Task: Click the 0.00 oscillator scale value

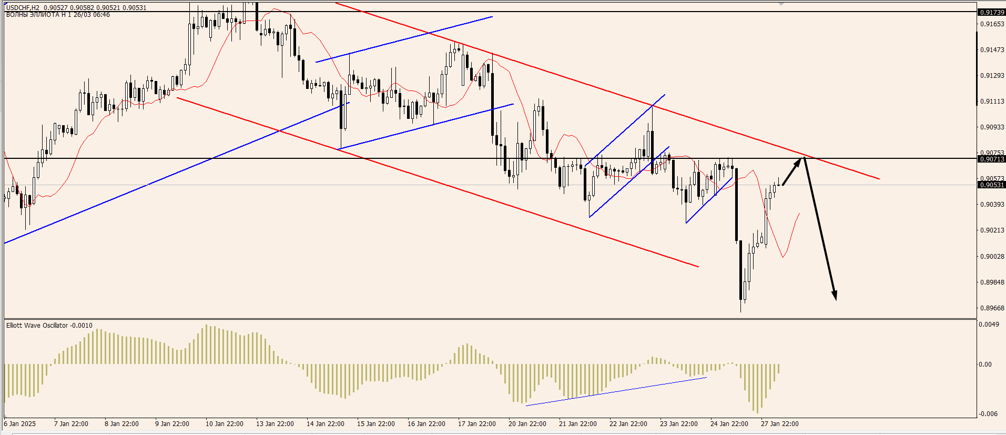Action: (x=985, y=365)
